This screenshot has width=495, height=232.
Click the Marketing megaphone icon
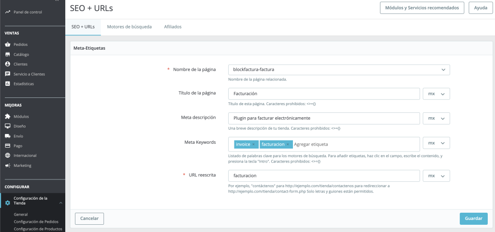coord(8,165)
